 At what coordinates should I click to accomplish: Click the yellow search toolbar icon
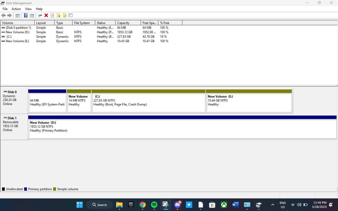tap(64, 15)
